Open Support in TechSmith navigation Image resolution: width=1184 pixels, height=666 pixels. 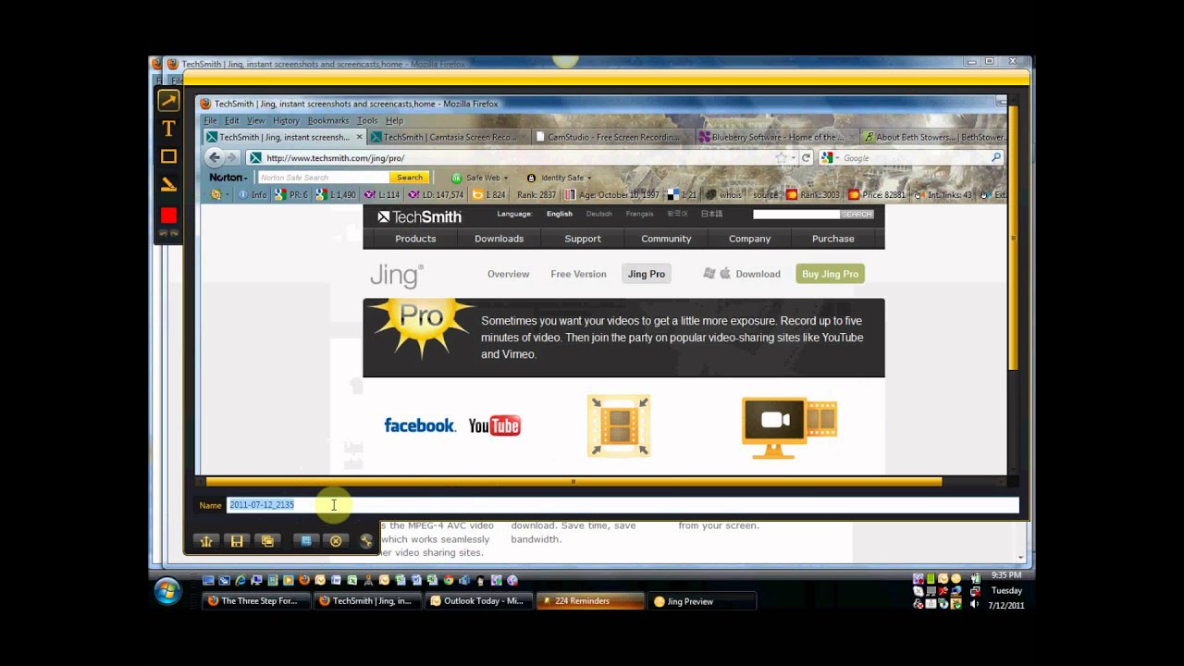pyautogui.click(x=583, y=239)
